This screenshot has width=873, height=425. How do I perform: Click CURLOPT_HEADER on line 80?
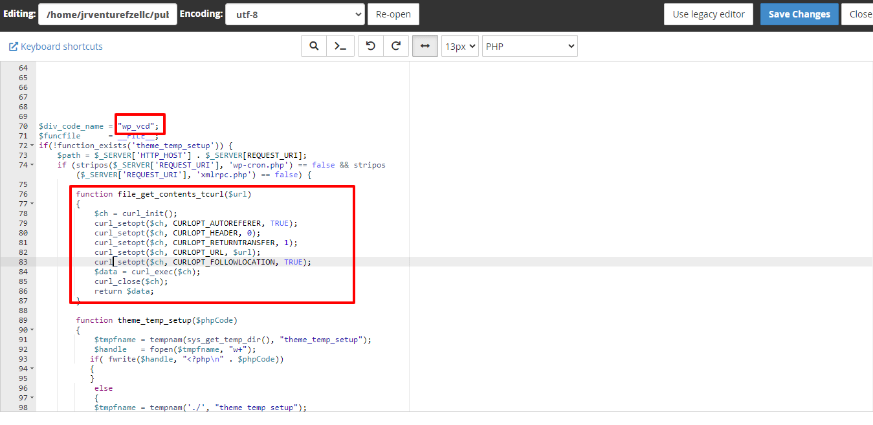(204, 233)
